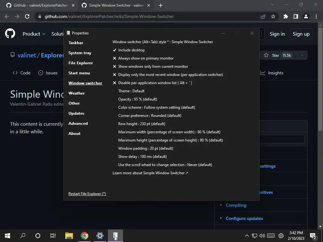The width and height of the screenshot is (323, 242).
Task: Enable Show windows only from current monitor
Action: [150, 66]
